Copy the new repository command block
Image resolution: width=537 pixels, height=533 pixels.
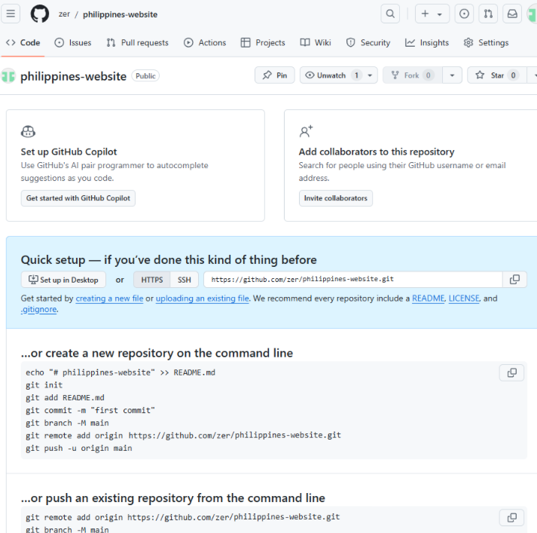511,372
